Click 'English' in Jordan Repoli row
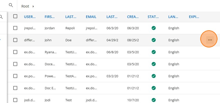The width and height of the screenshot is (220, 103). coord(174,28)
